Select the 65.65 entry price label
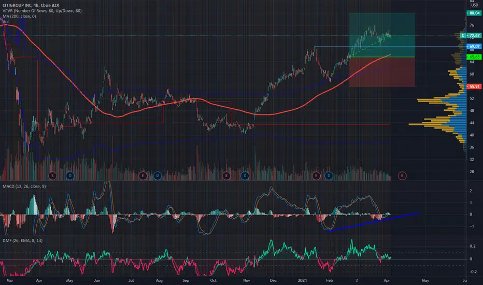Screen dimensions: 483x285 474,57
